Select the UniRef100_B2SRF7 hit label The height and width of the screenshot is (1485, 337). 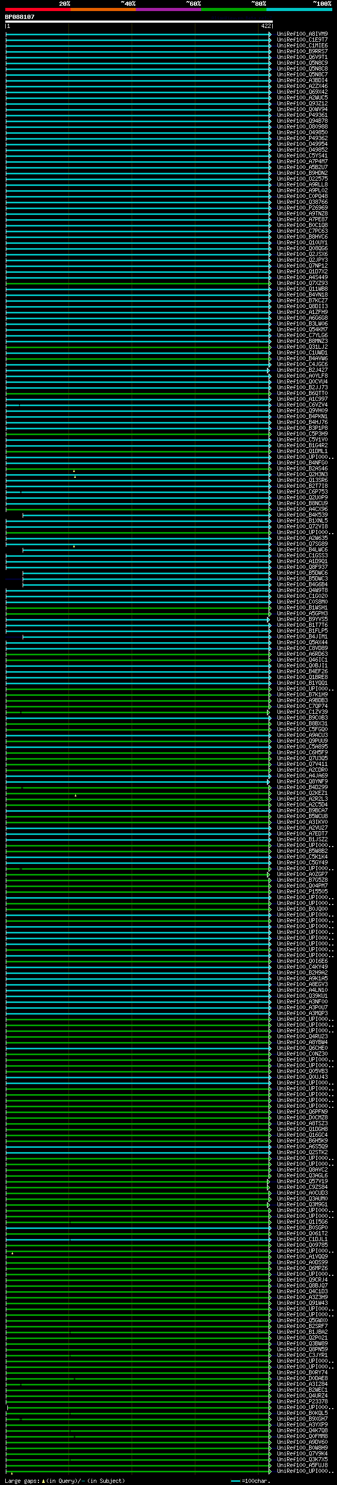302,1326
